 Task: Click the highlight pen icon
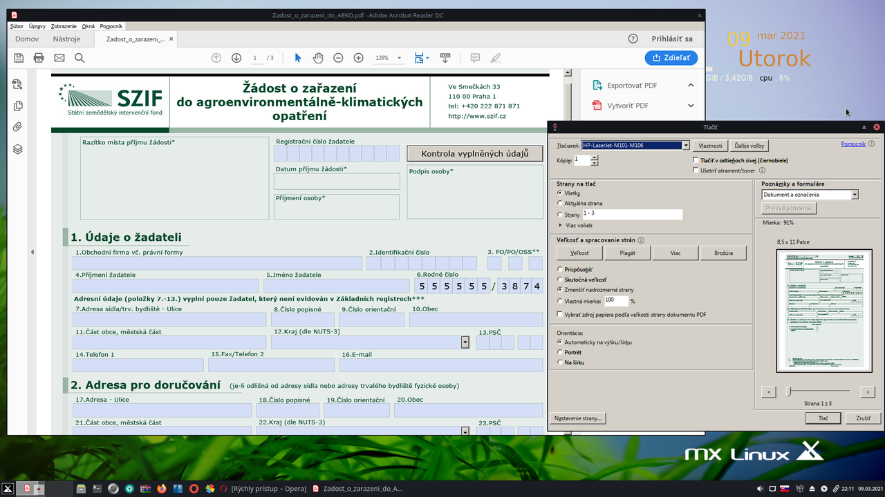(x=495, y=58)
